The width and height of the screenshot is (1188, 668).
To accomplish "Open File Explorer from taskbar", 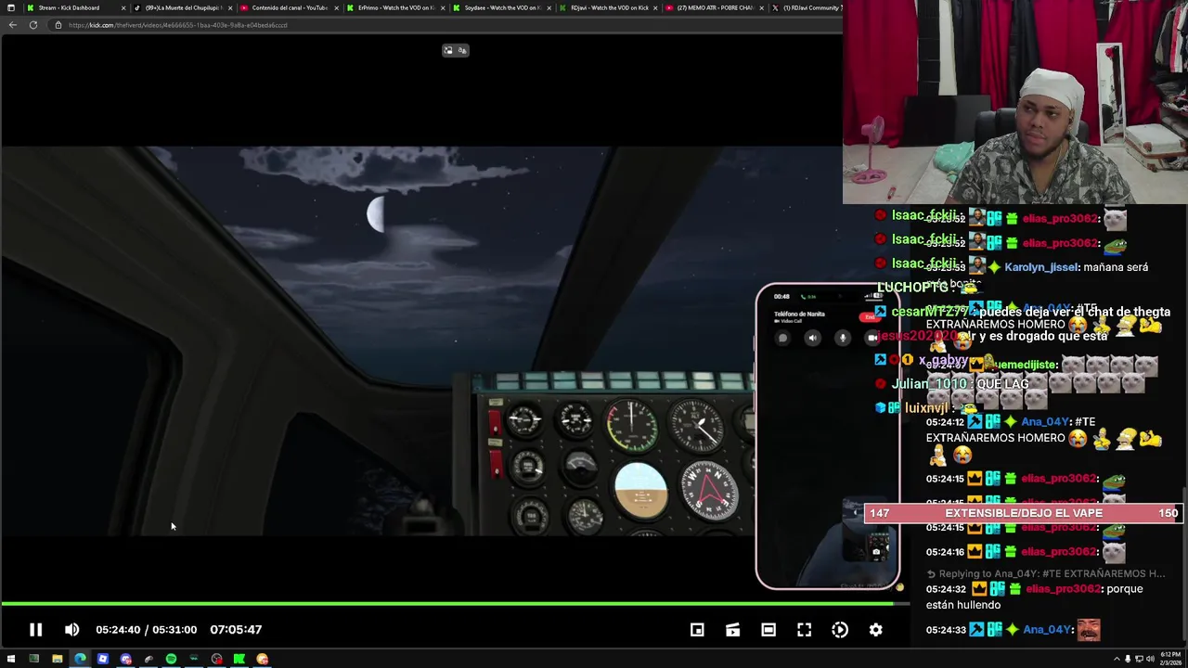I will [x=57, y=659].
